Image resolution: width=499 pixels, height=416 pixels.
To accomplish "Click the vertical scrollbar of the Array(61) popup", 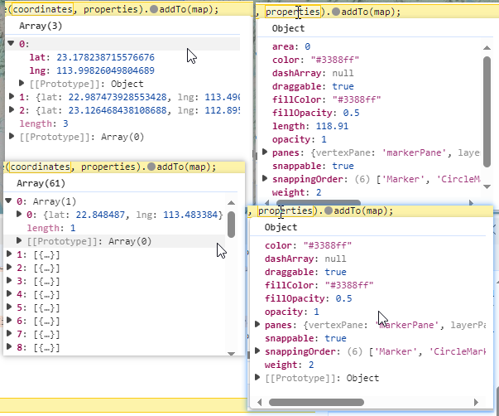I will tap(231, 224).
